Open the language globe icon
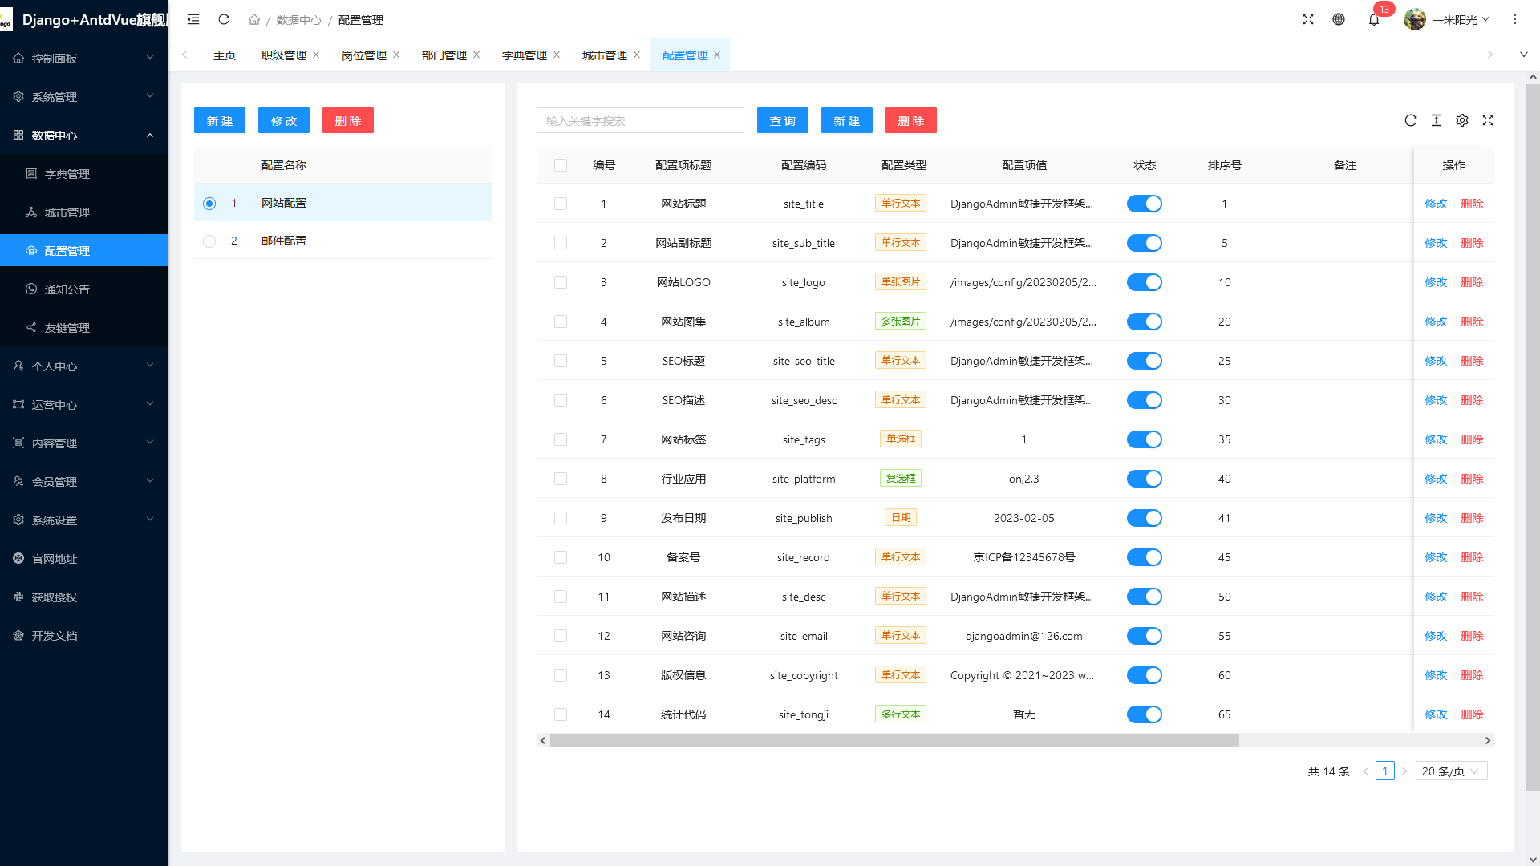The width and height of the screenshot is (1540, 866). point(1339,19)
